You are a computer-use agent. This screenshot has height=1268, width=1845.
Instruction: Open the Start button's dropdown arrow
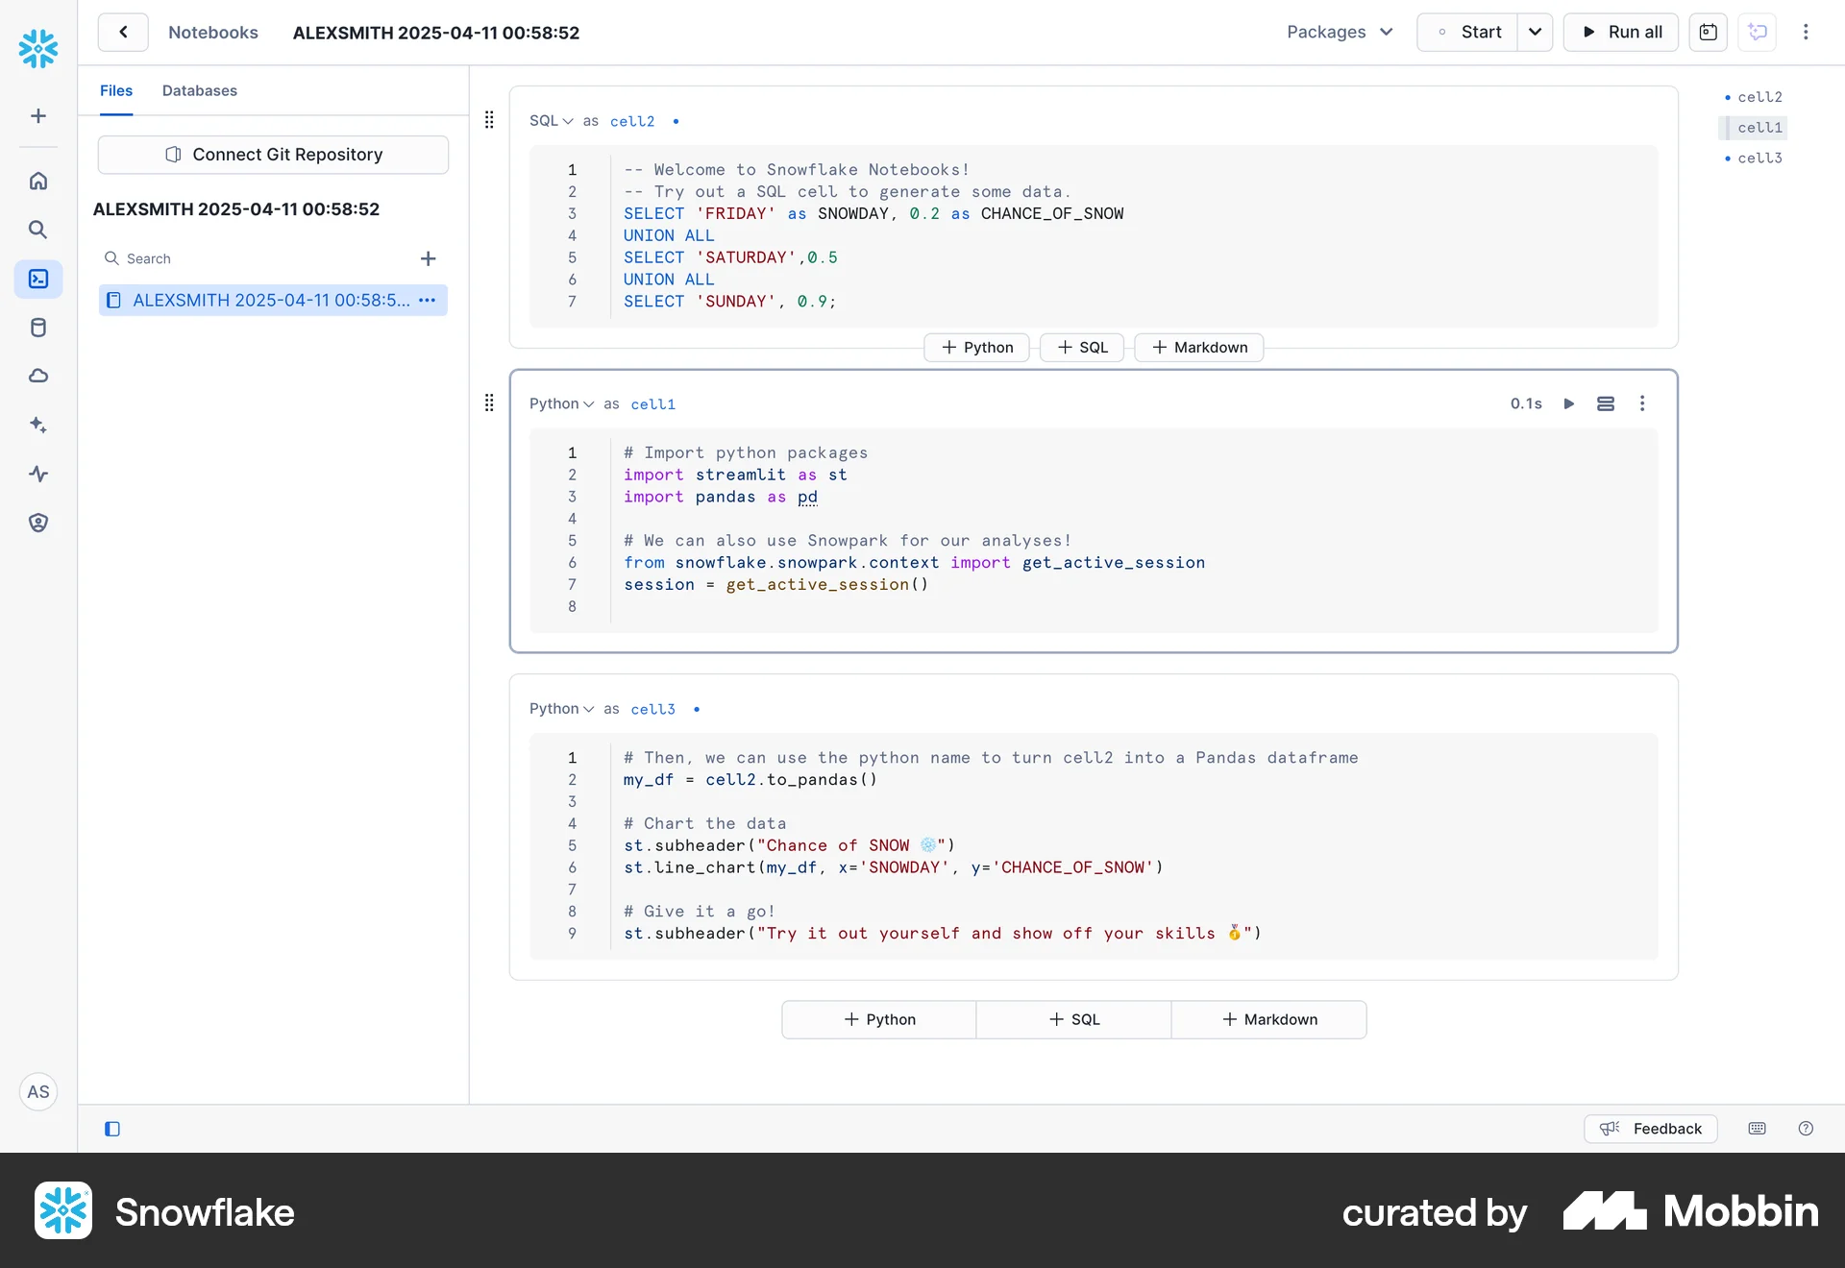1535,32
